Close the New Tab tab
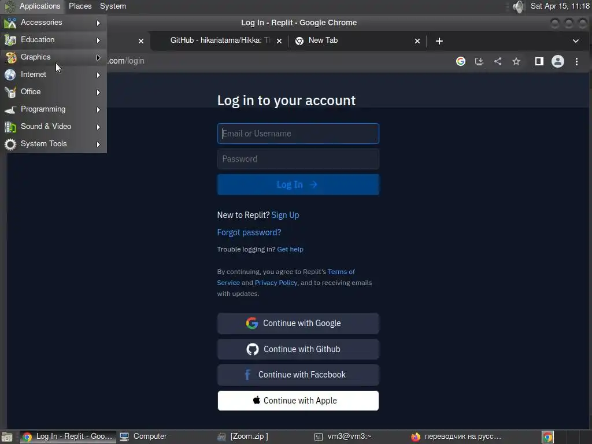592x444 pixels. click(x=417, y=41)
